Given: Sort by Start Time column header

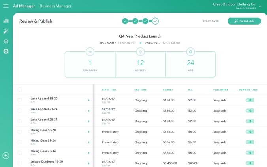Looking at the screenshot, I should (x=109, y=90).
